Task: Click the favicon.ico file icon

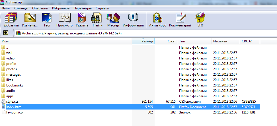Action: [x=3, y=112]
